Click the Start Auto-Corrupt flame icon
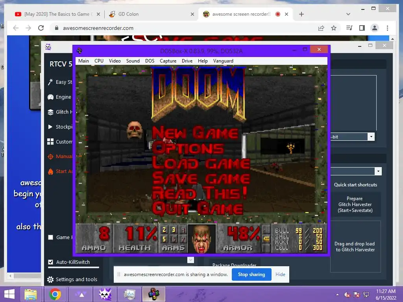 point(50,171)
